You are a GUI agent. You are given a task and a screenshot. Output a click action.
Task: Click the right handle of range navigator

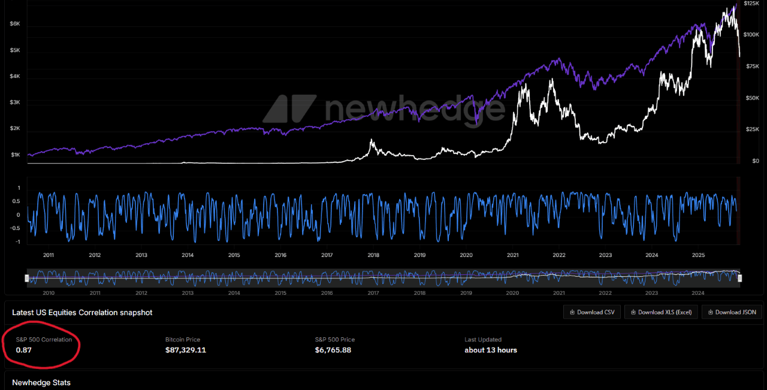click(739, 278)
